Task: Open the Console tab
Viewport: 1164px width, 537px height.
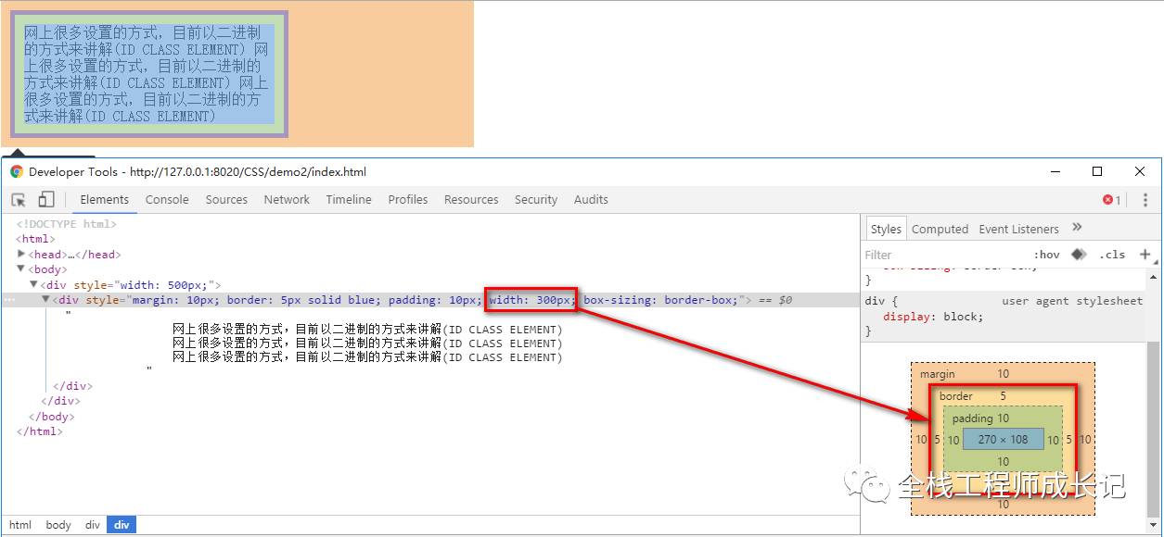Action: [x=167, y=199]
